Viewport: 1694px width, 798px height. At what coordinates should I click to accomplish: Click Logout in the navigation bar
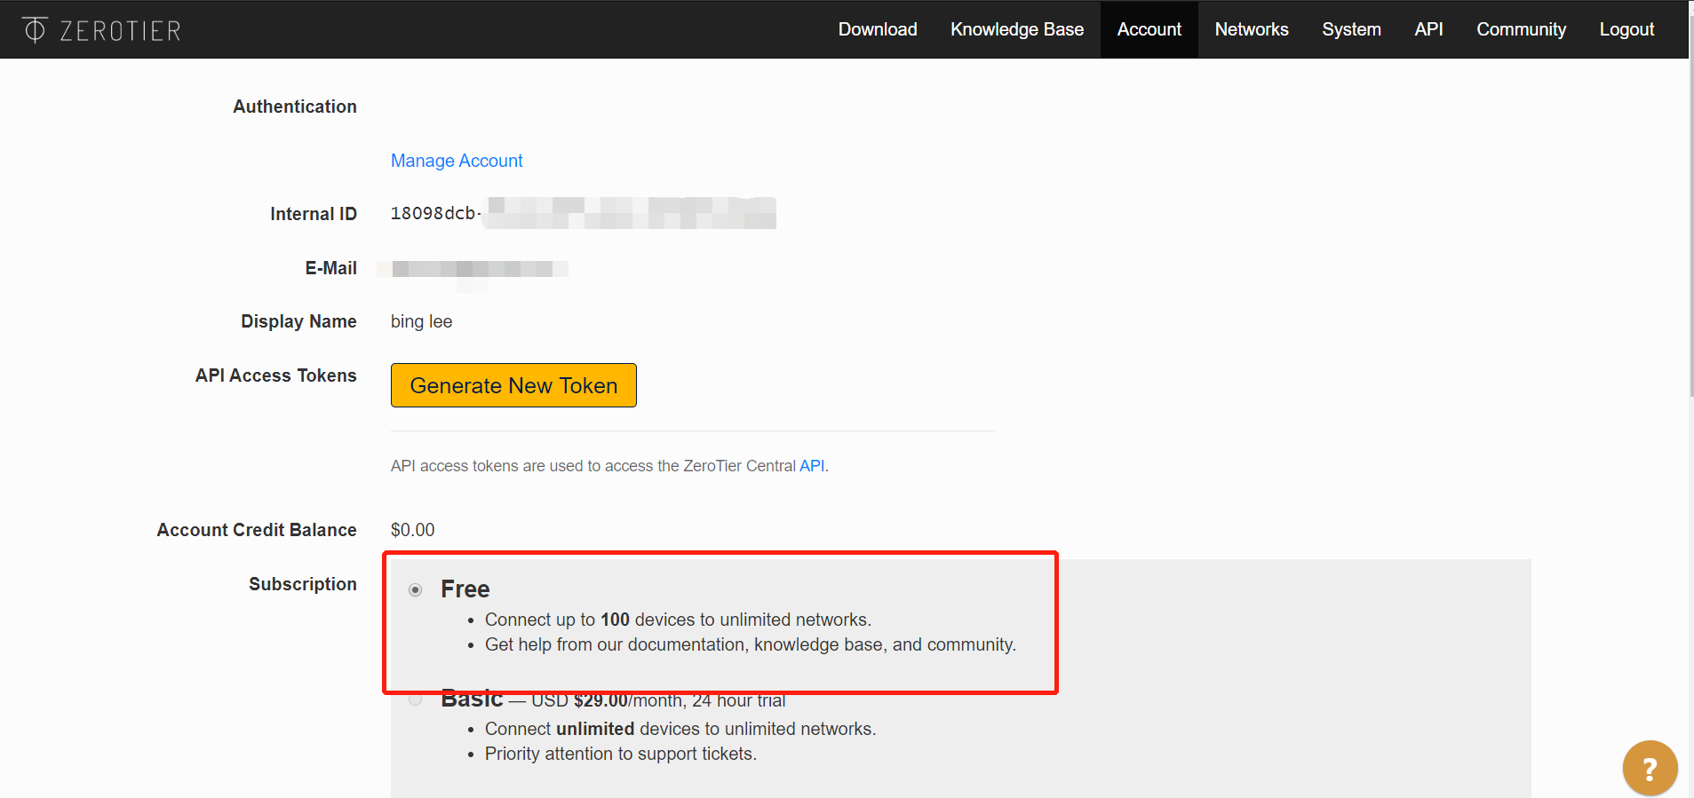click(x=1626, y=29)
